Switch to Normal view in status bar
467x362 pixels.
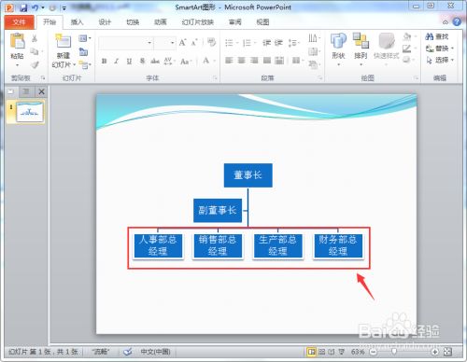pos(311,352)
